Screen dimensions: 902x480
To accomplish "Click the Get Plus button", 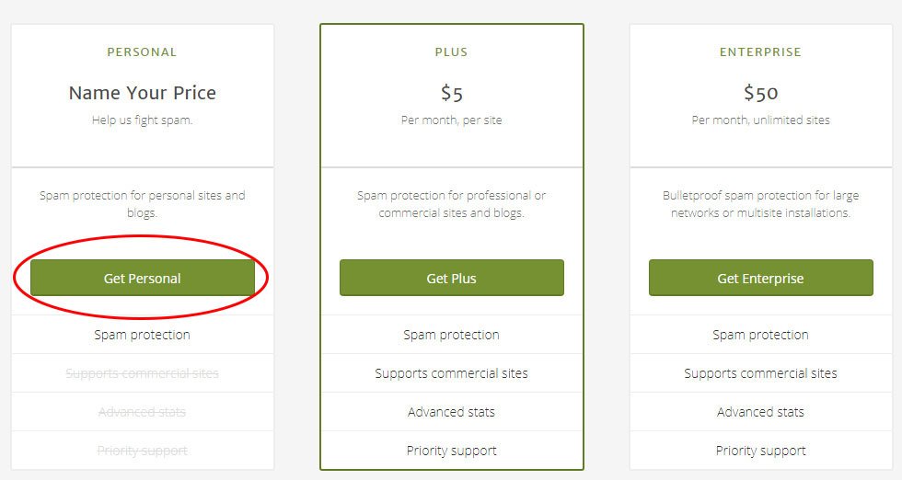I will tap(452, 278).
